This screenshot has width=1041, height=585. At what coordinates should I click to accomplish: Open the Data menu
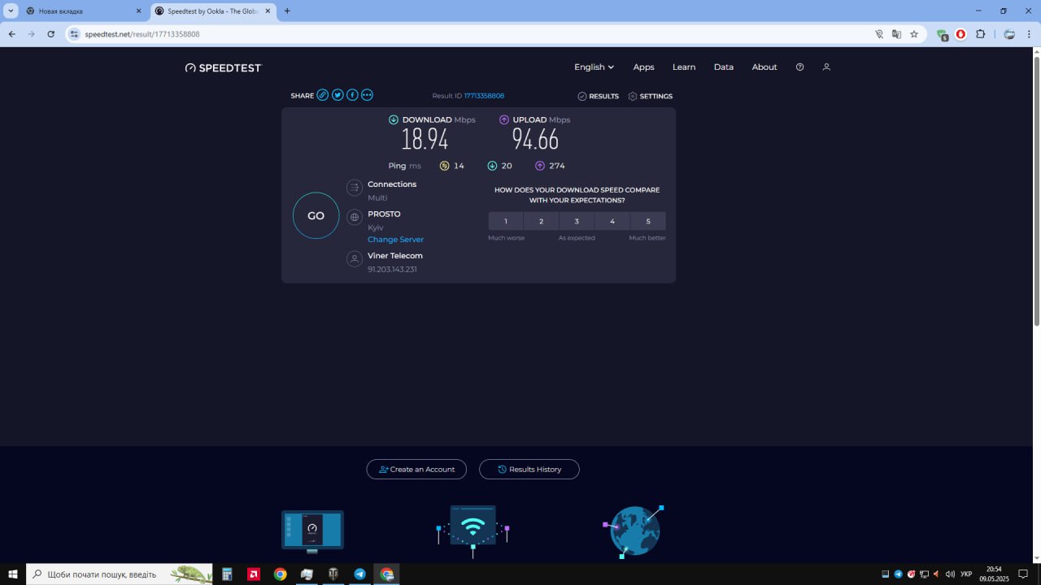point(724,67)
